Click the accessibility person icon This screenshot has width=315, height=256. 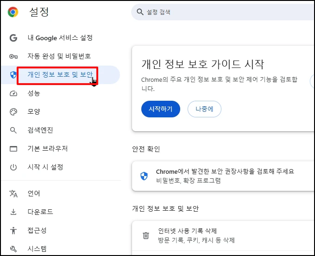point(13,230)
